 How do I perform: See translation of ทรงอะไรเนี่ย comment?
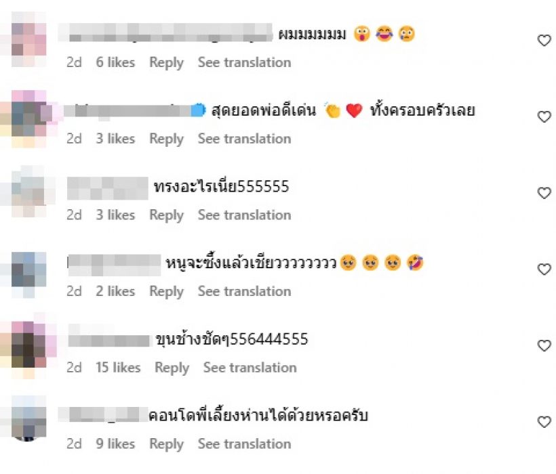pyautogui.click(x=244, y=215)
